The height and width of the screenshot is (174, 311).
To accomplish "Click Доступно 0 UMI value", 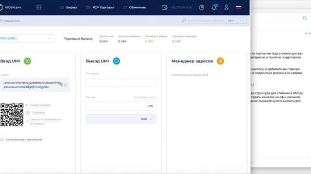I will [x=104, y=41].
